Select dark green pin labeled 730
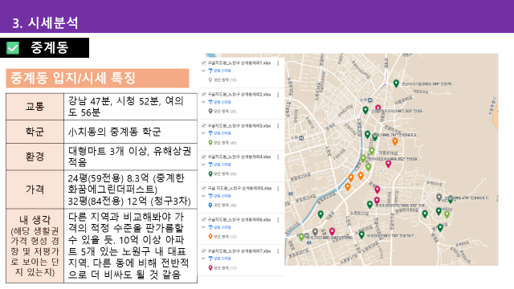This screenshot has width=514, height=289. tap(361, 235)
